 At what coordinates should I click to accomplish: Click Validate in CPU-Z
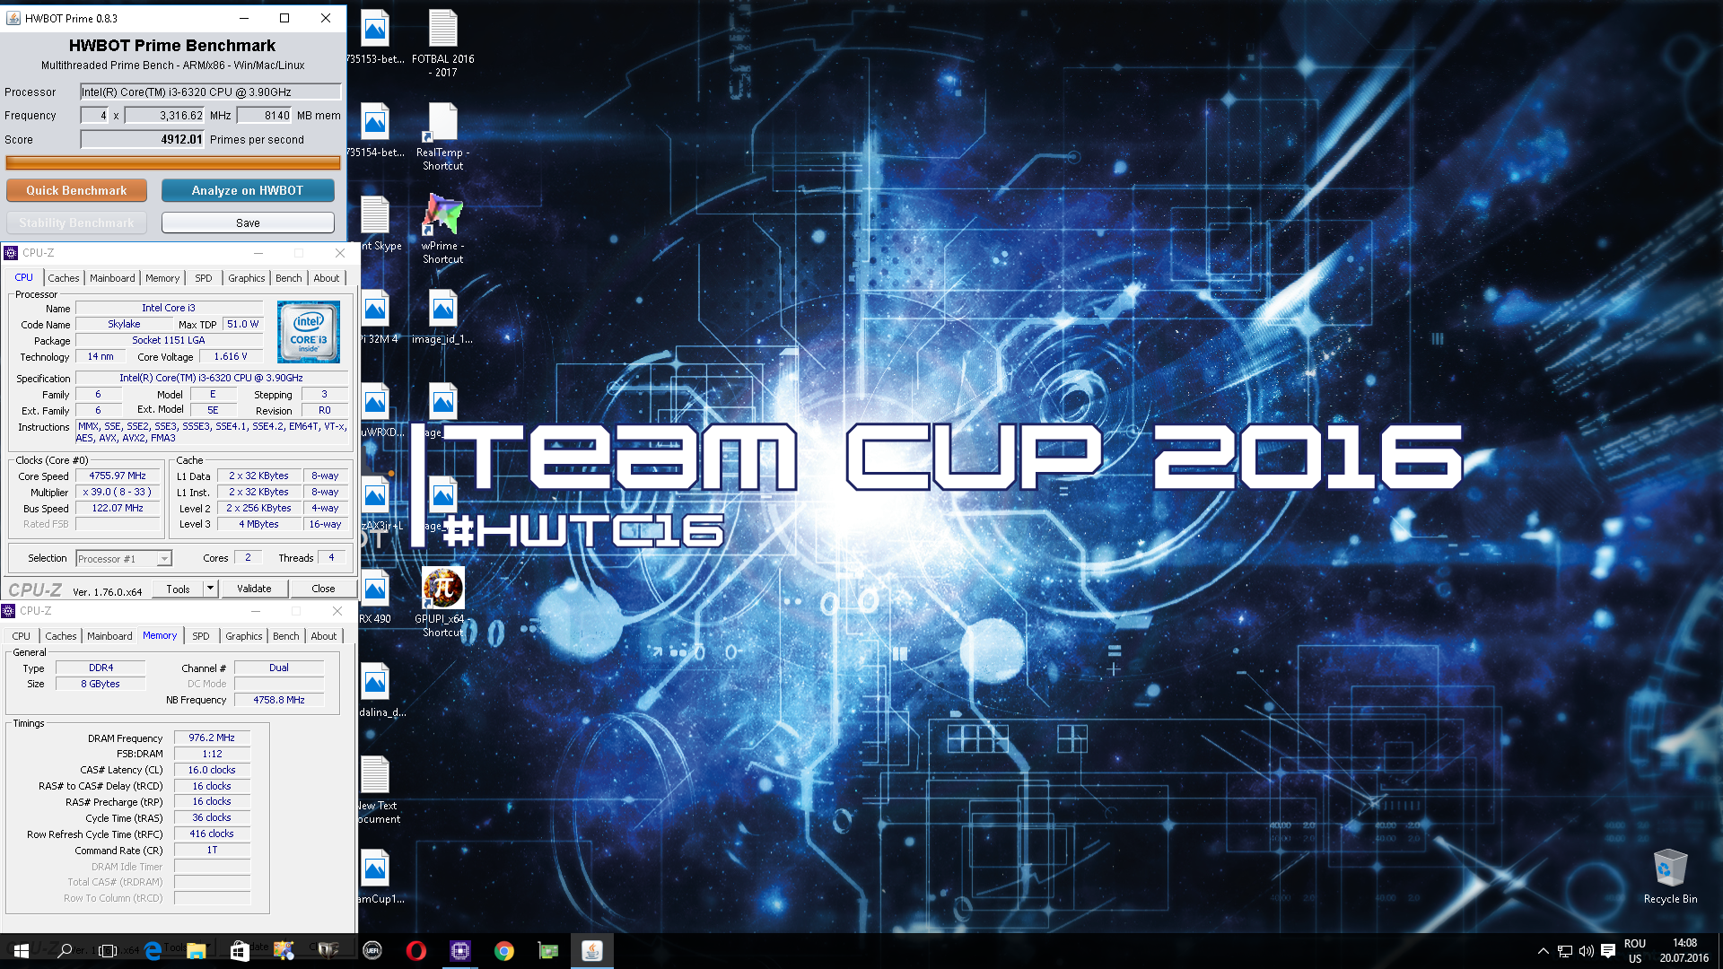click(254, 589)
